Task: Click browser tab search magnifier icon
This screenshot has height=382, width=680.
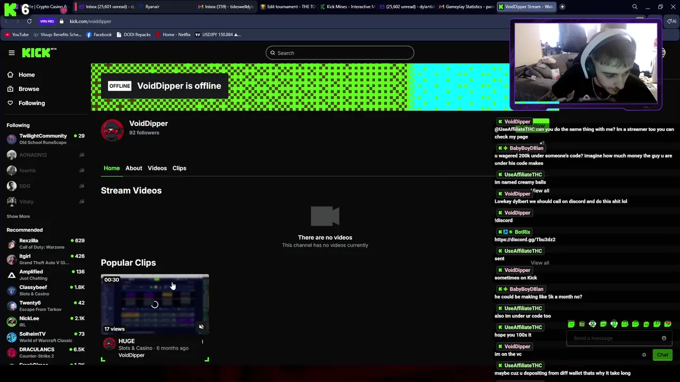Action: coord(635,7)
